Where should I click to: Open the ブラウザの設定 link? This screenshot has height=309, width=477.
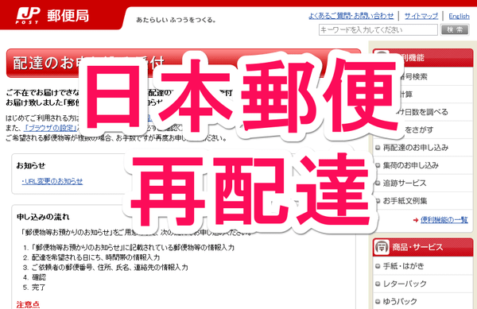click(x=50, y=128)
